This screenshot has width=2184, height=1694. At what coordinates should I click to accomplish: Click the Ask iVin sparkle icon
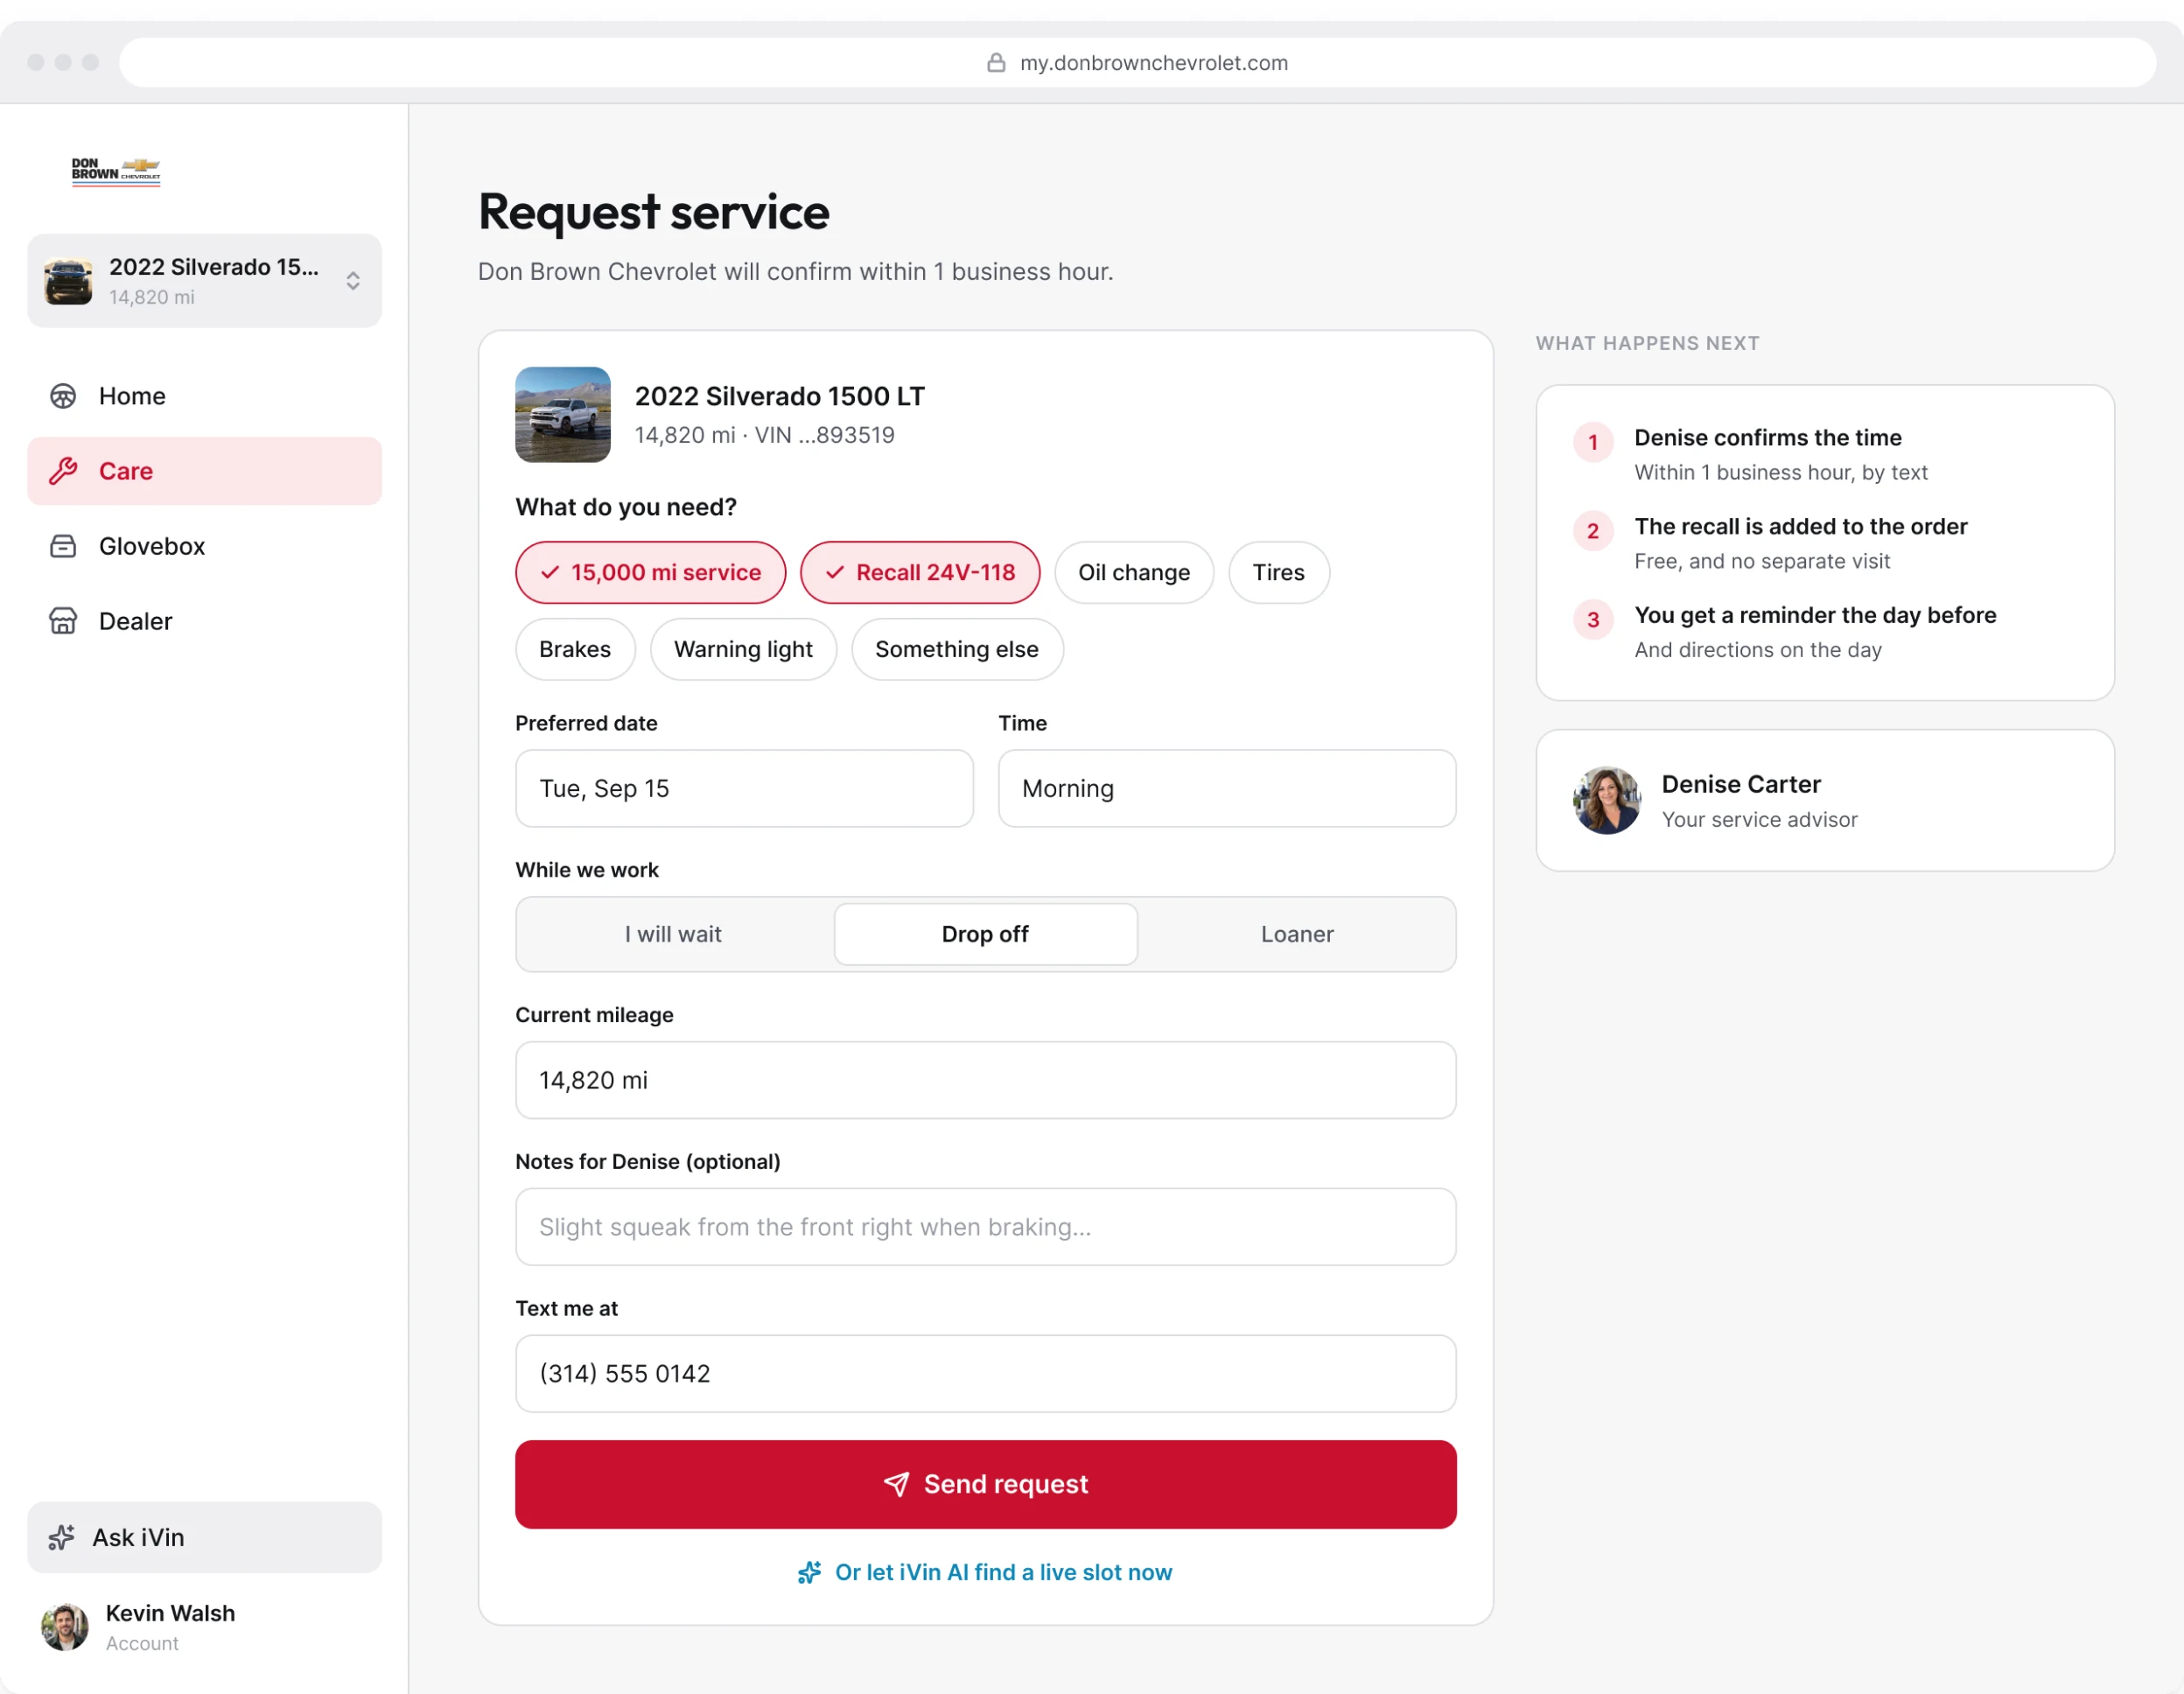(x=62, y=1537)
